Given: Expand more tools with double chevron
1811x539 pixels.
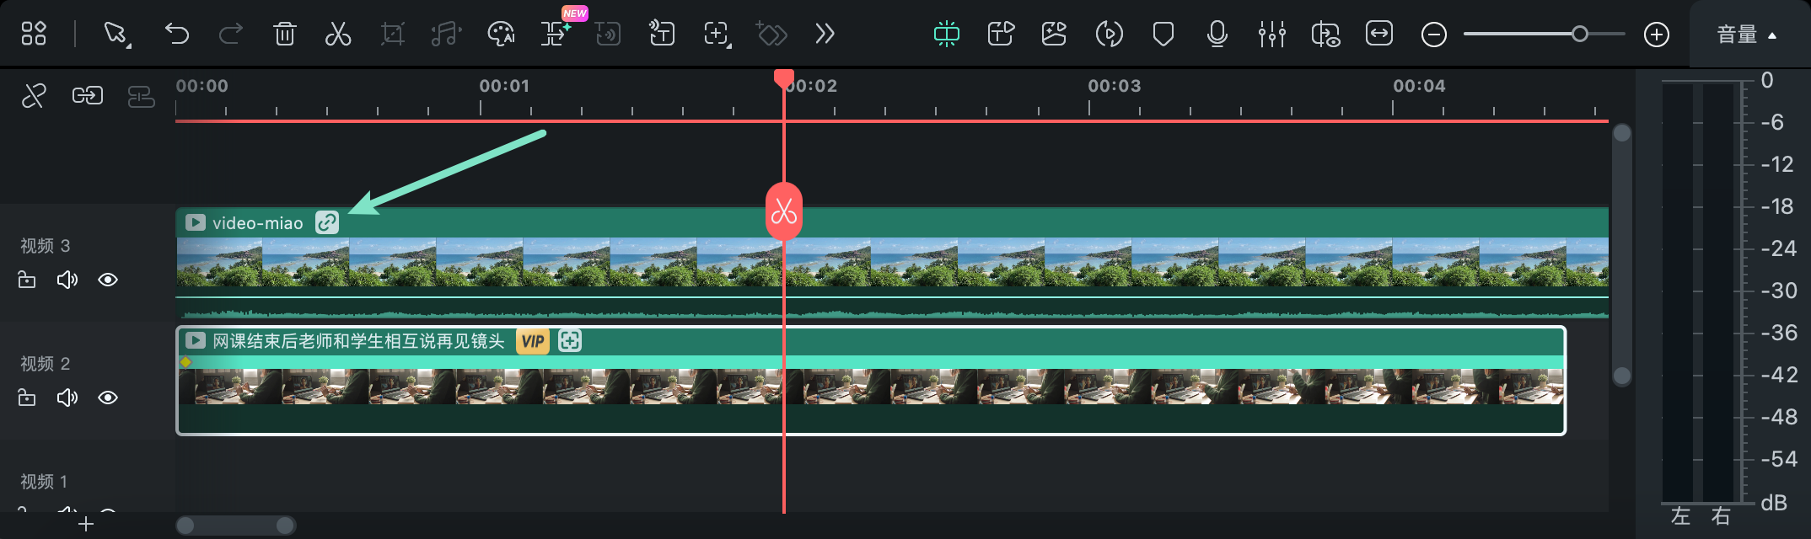Looking at the screenshot, I should point(825,34).
